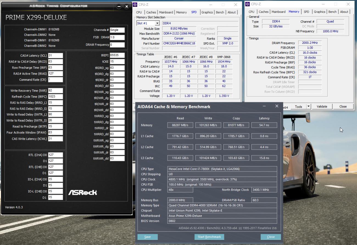Screen dimensions: 357x245
Task: Click the CPU Type value i7-7800X
Action: pos(222,169)
